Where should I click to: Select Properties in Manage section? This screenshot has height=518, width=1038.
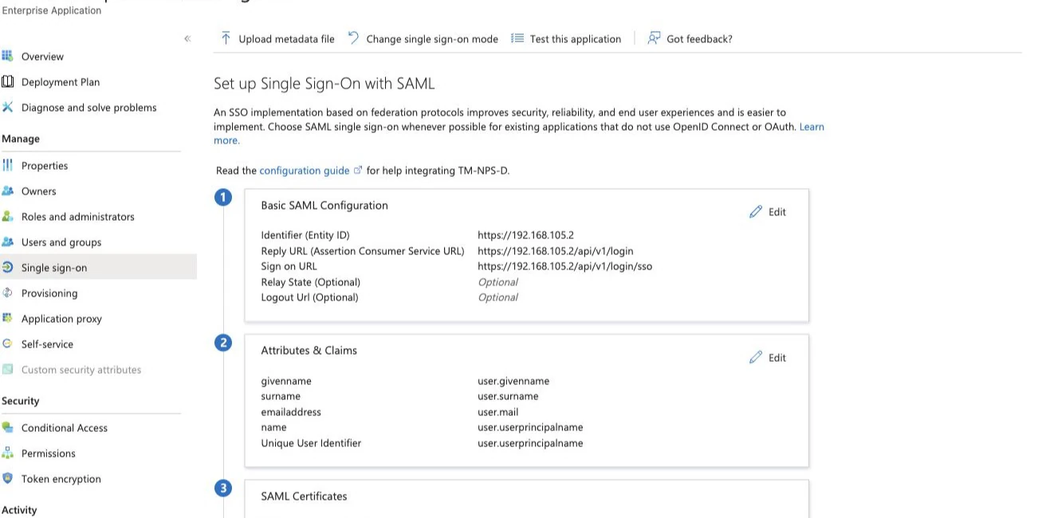point(45,166)
